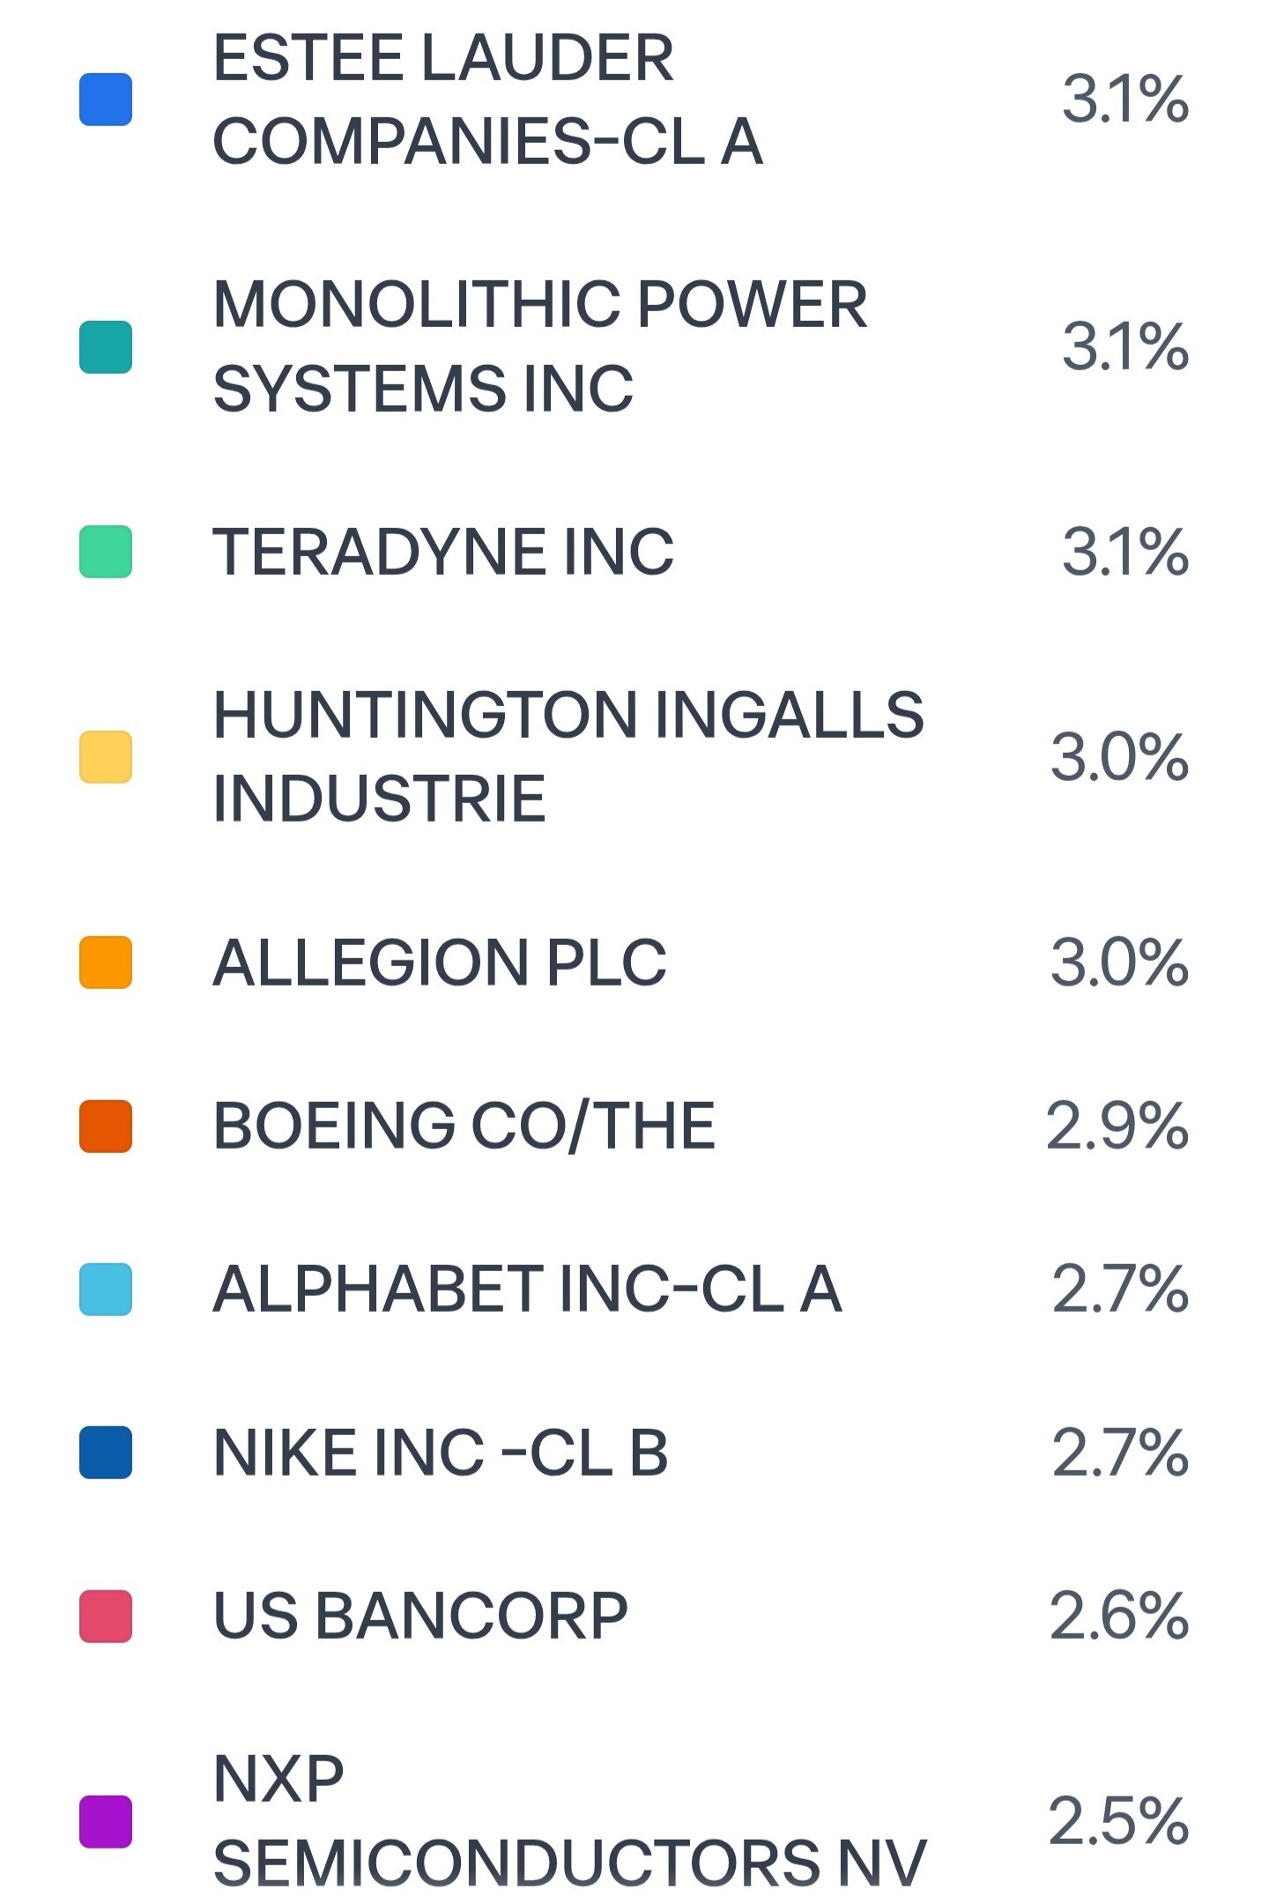
Task: Click the 2.7% weight for Nike
Action: tap(1120, 1454)
